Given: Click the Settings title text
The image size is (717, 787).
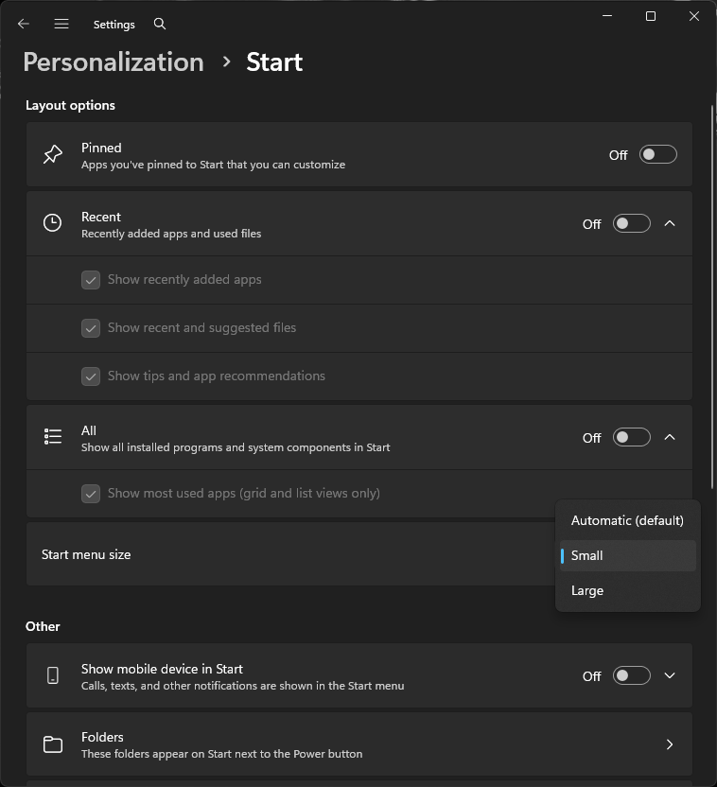Looking at the screenshot, I should [x=114, y=24].
